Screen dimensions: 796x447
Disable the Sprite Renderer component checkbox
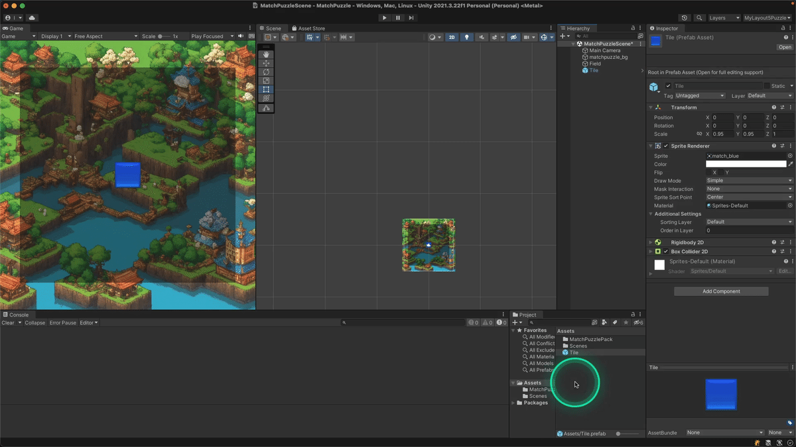pyautogui.click(x=666, y=146)
